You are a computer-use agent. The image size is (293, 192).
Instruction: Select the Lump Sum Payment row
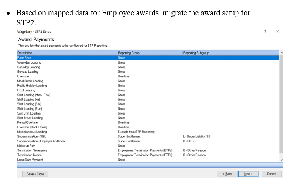click(148, 160)
